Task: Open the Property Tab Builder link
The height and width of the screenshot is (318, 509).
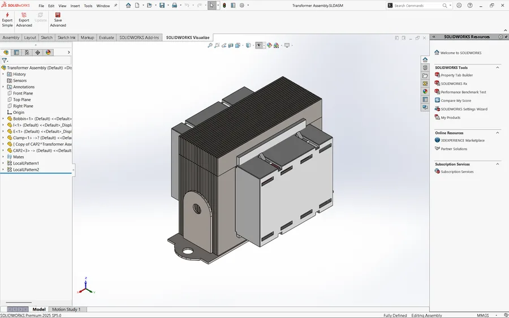Action: point(457,75)
